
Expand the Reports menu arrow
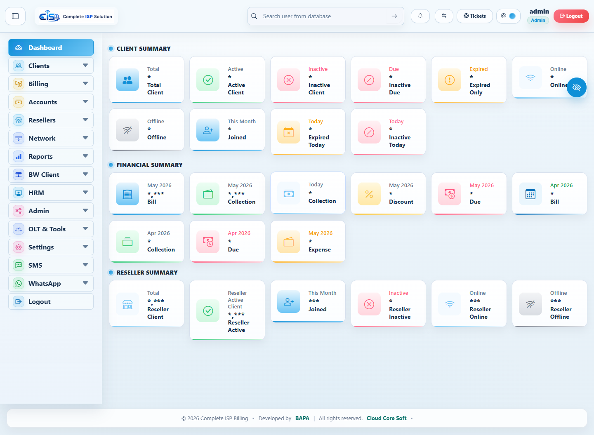coord(85,156)
